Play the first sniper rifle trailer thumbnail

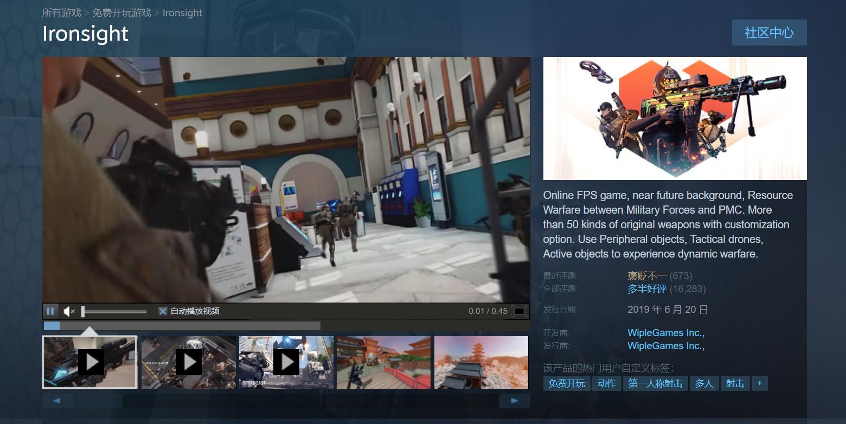pos(90,362)
